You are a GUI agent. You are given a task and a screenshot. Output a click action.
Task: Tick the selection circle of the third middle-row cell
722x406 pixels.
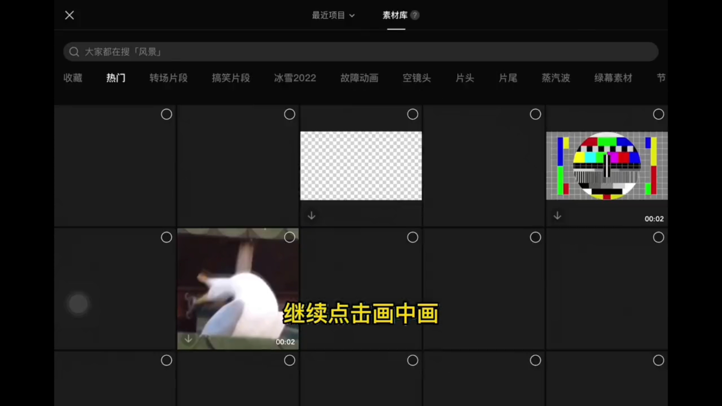click(413, 237)
